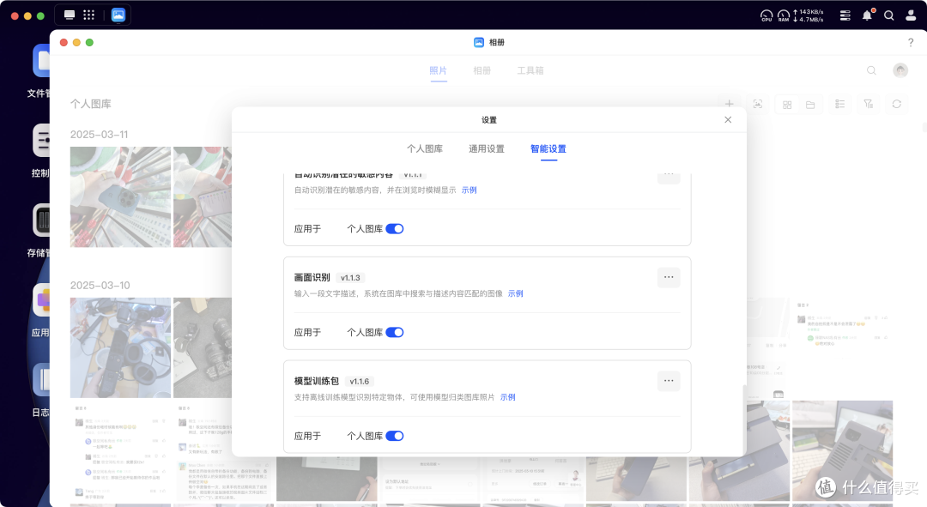Click the desktop monitor icon in top bar

click(70, 15)
